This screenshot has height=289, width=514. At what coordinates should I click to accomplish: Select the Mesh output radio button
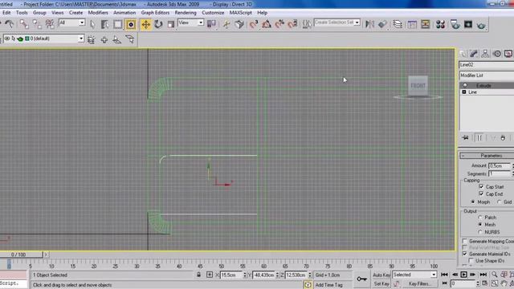tap(480, 225)
